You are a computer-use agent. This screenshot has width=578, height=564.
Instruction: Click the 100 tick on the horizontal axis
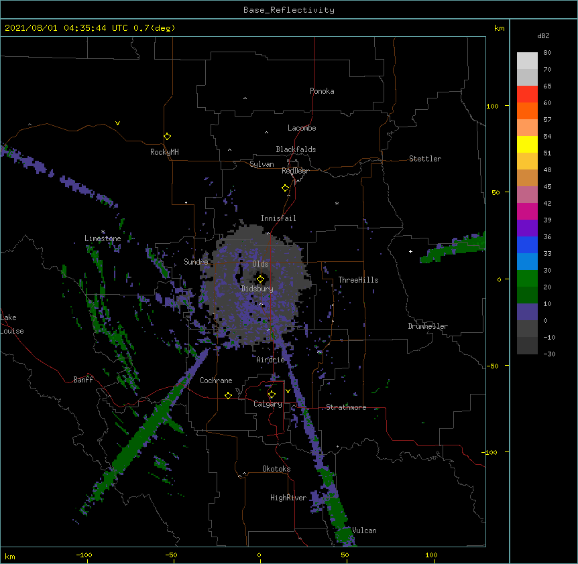[431, 555]
